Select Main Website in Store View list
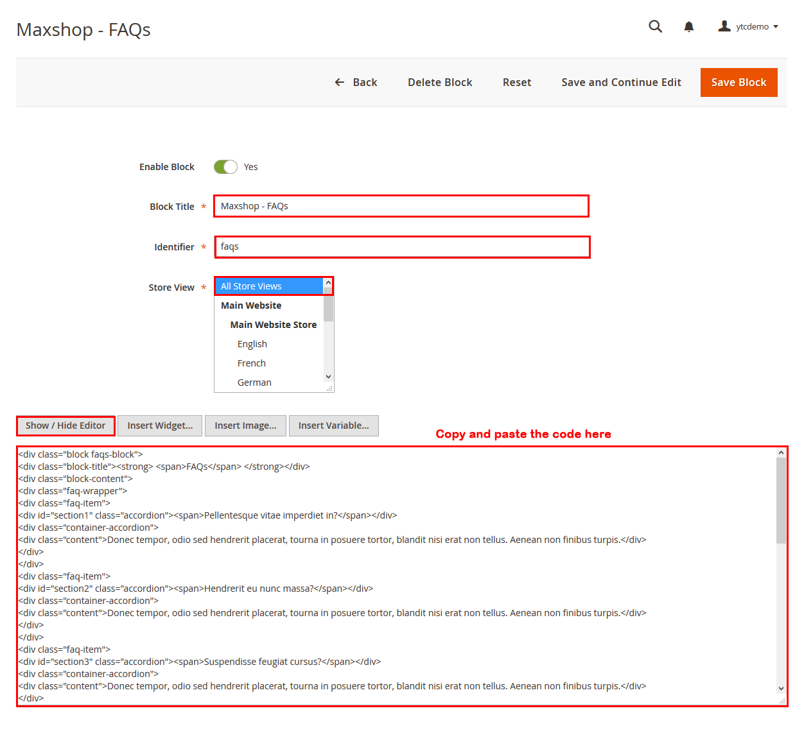Screen dimensions: 804x740 click(x=269, y=305)
